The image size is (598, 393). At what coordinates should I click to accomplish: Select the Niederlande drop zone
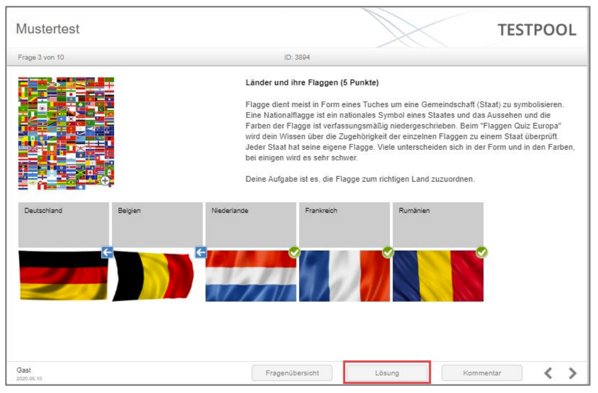(251, 225)
